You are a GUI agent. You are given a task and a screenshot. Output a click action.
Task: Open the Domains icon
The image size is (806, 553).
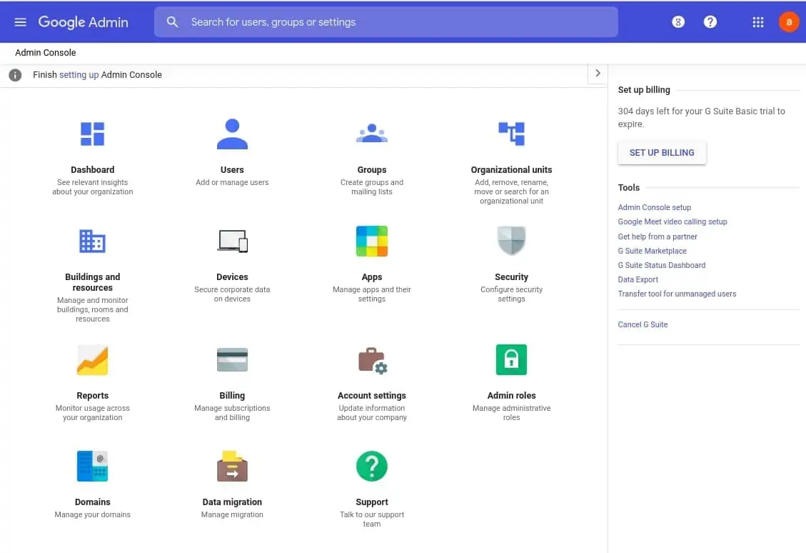93,466
